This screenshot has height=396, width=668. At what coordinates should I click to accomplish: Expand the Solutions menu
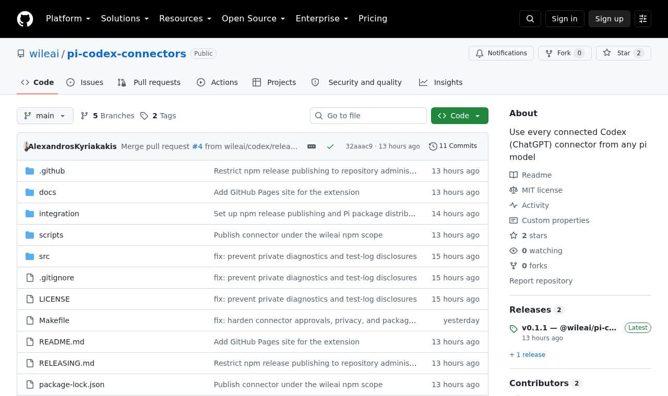pyautogui.click(x=125, y=19)
